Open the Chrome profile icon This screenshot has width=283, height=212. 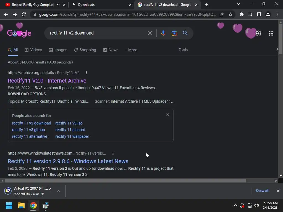coord(268,14)
